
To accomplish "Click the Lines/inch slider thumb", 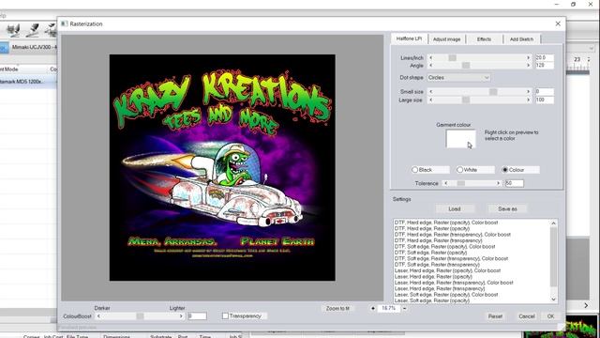I will click(452, 58).
